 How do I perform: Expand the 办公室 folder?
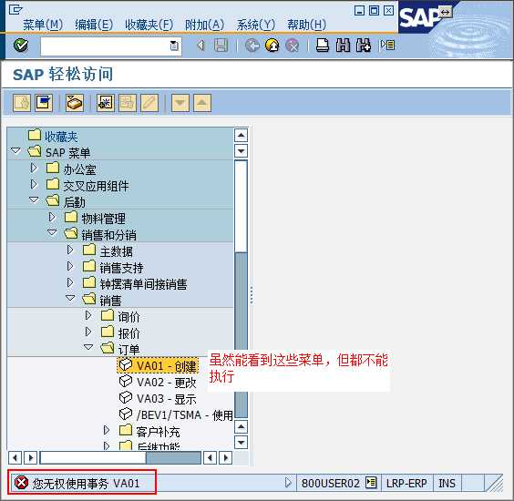(34, 169)
